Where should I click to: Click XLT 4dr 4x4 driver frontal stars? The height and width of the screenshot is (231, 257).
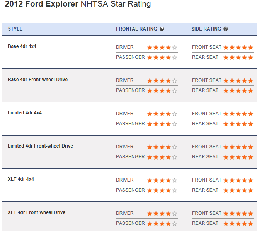pyautogui.click(x=162, y=180)
